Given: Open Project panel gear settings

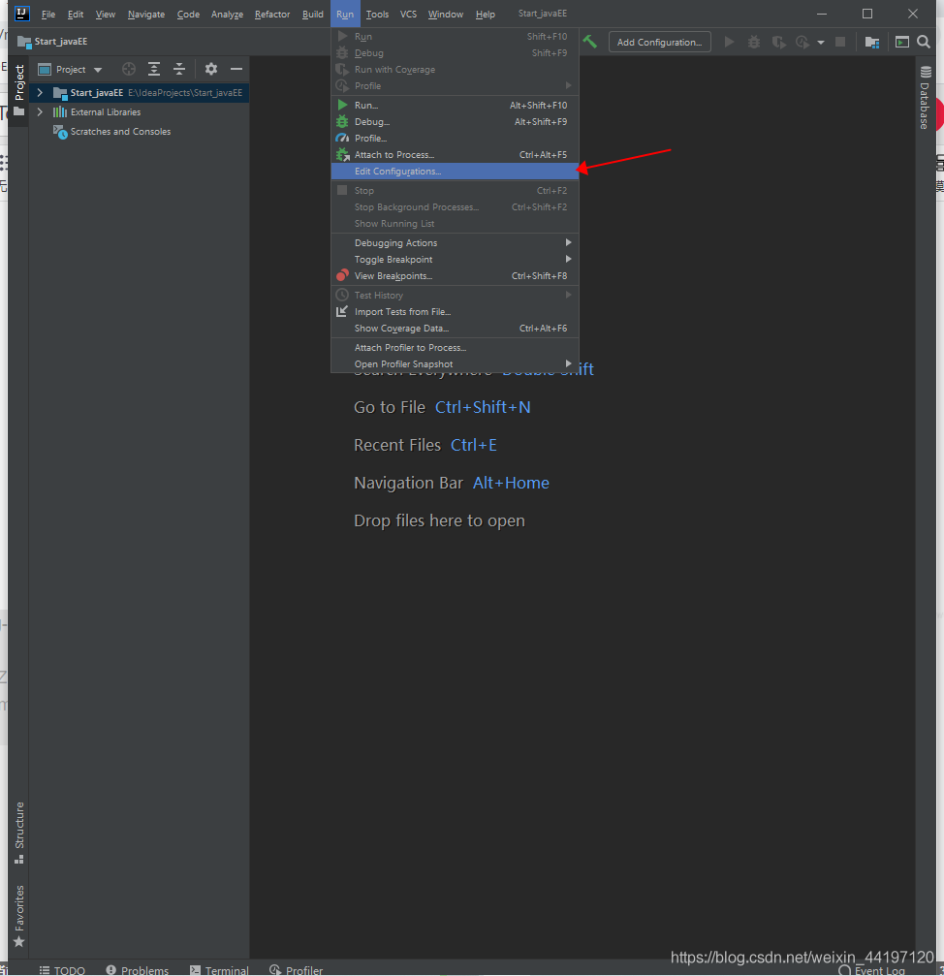Looking at the screenshot, I should [x=211, y=69].
